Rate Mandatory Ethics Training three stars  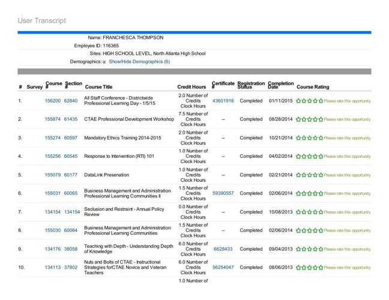(x=310, y=138)
